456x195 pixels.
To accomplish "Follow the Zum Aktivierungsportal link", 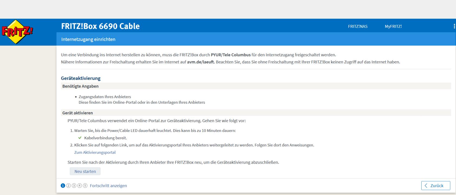I will 95,152.
